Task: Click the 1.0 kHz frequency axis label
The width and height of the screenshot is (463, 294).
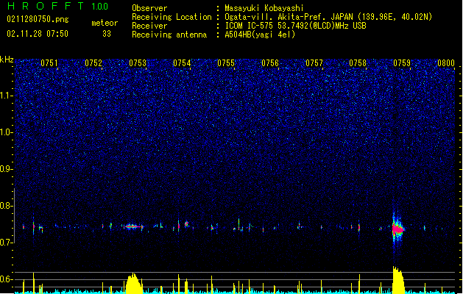Action: click(x=7, y=132)
